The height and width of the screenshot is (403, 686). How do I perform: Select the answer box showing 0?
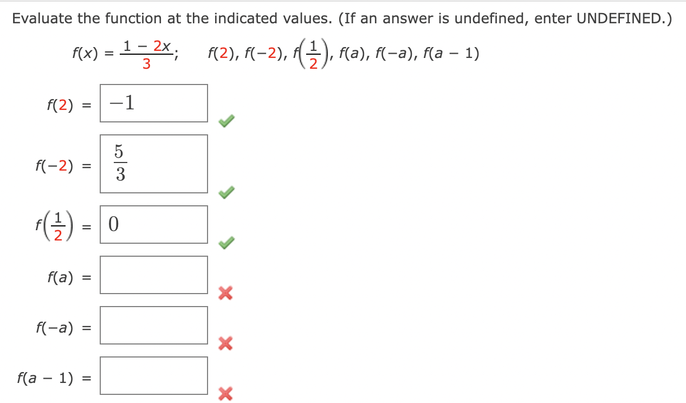tap(153, 224)
